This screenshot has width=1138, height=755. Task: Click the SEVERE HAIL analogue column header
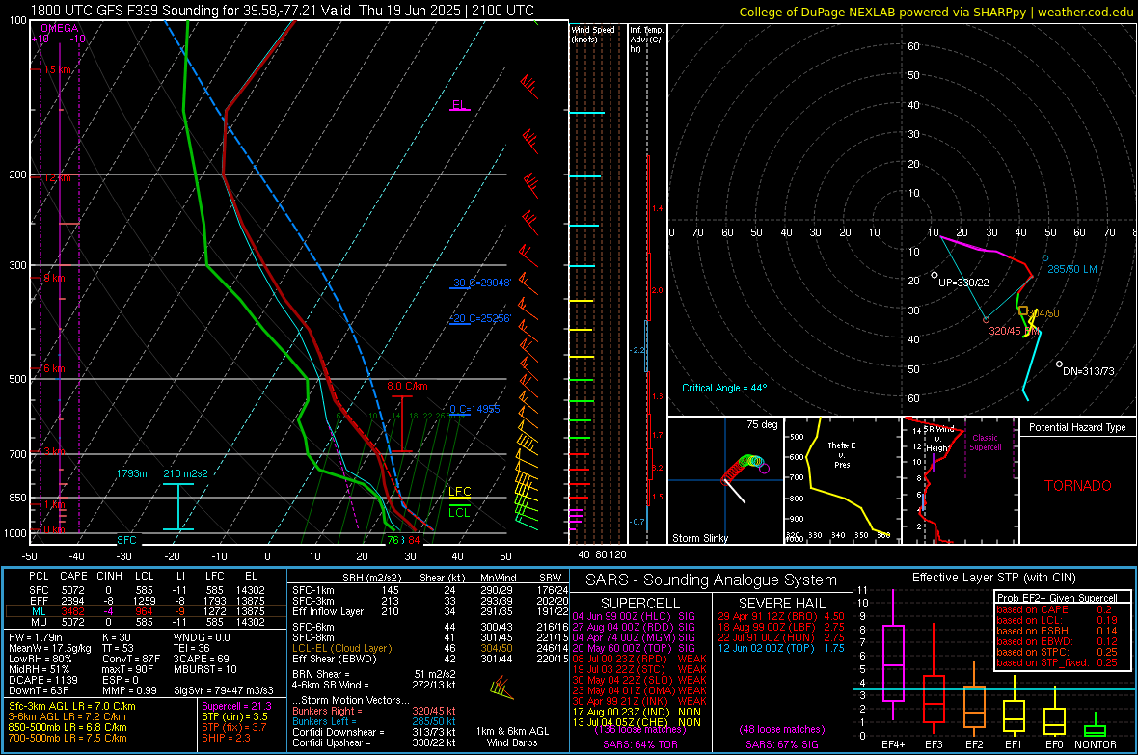781,604
